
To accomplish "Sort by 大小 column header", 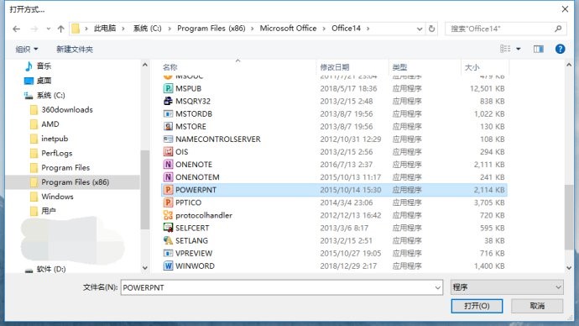I will click(x=472, y=67).
